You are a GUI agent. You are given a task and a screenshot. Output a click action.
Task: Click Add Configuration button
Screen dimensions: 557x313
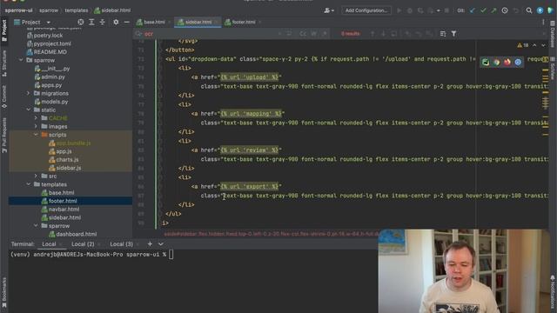click(366, 10)
